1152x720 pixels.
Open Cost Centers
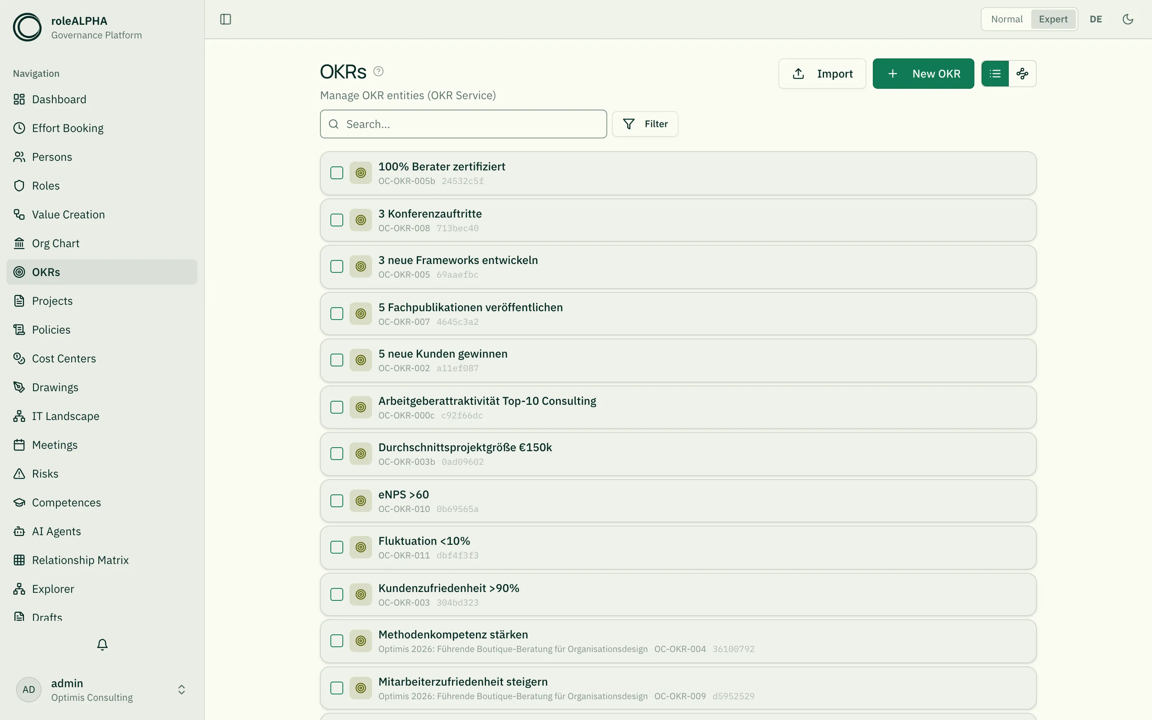102,358
